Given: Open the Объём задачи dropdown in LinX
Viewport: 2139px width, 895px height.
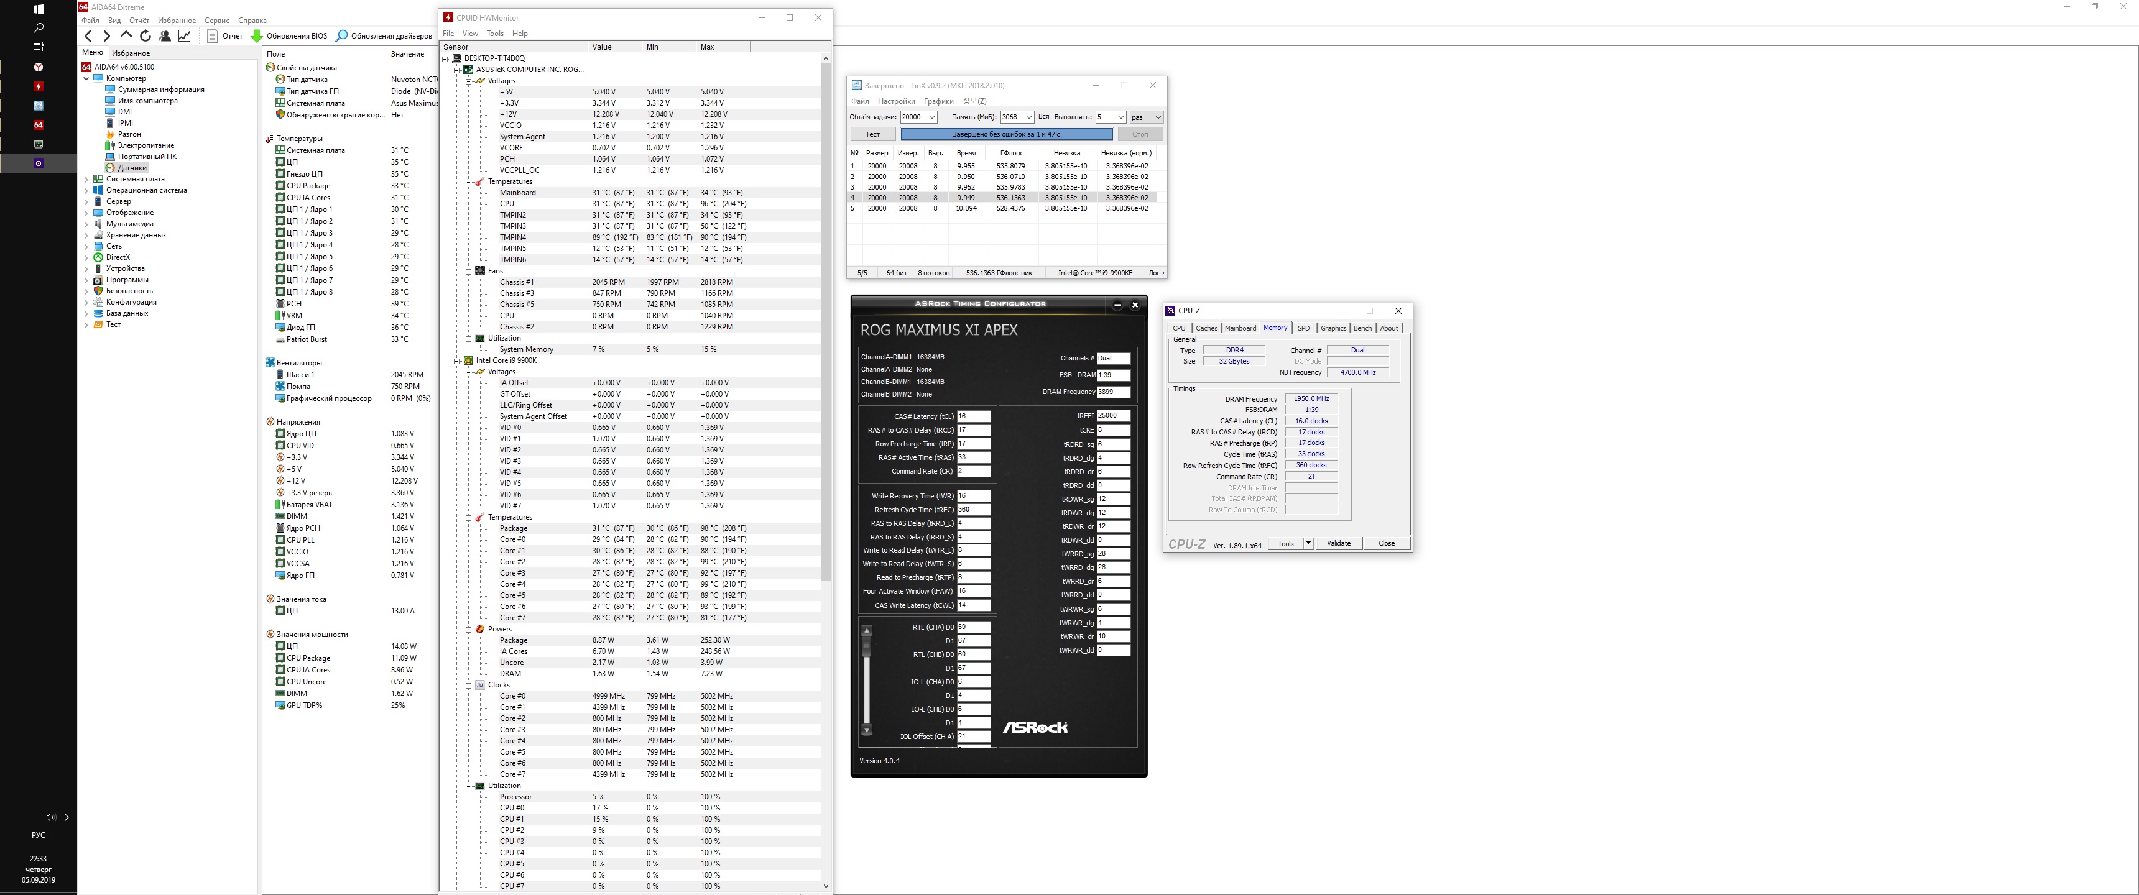Looking at the screenshot, I should click(931, 117).
